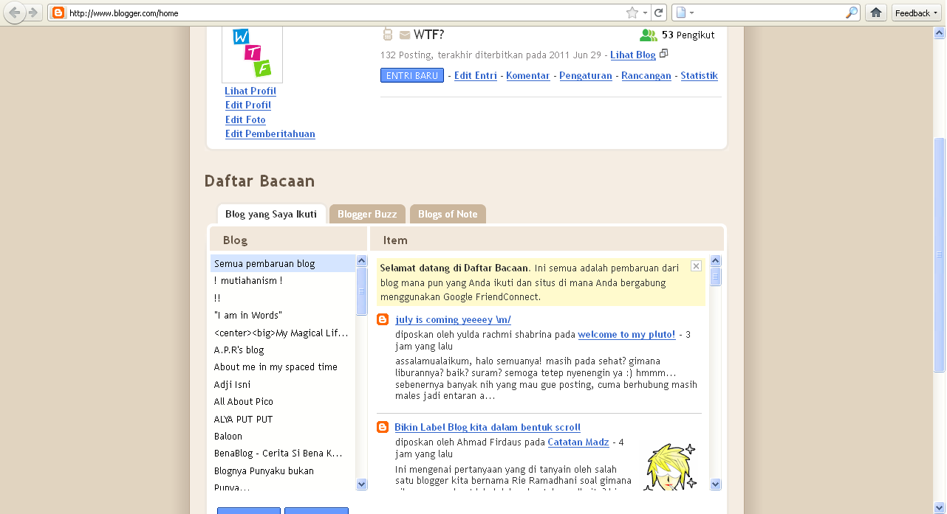
Task: Select the My Magical Lif... blog entry
Action: 283,333
